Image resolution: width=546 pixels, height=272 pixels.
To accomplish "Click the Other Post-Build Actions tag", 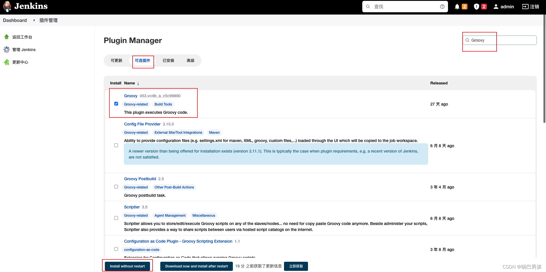I will point(174,187).
